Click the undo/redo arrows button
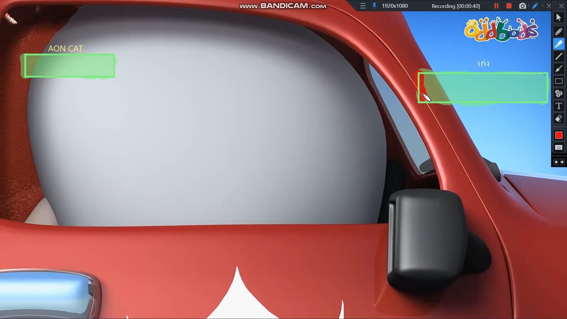 559,162
